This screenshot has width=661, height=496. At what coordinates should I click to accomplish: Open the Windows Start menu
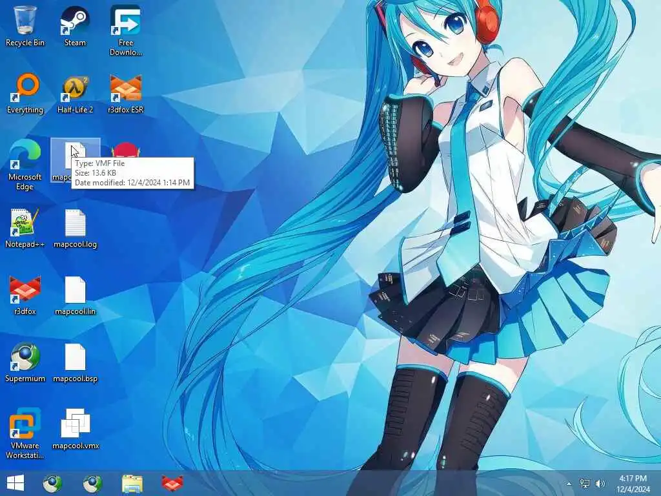(15, 483)
